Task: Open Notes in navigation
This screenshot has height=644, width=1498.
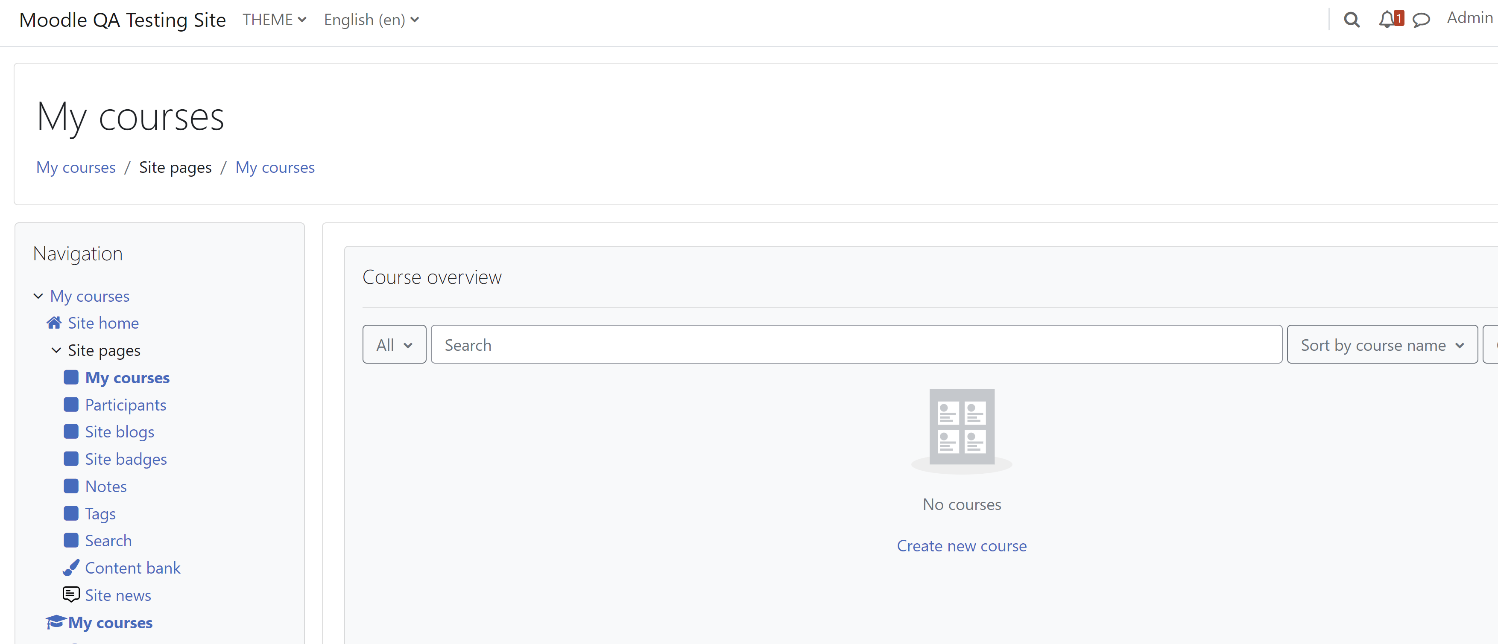Action: pos(106,486)
